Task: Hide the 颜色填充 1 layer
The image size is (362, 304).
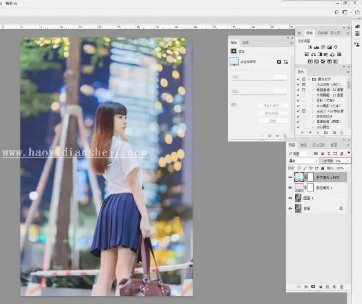Action: click(x=290, y=187)
